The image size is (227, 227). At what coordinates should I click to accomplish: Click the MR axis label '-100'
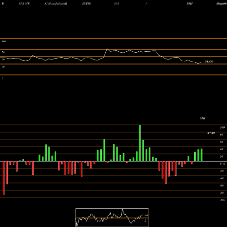tap(222, 200)
